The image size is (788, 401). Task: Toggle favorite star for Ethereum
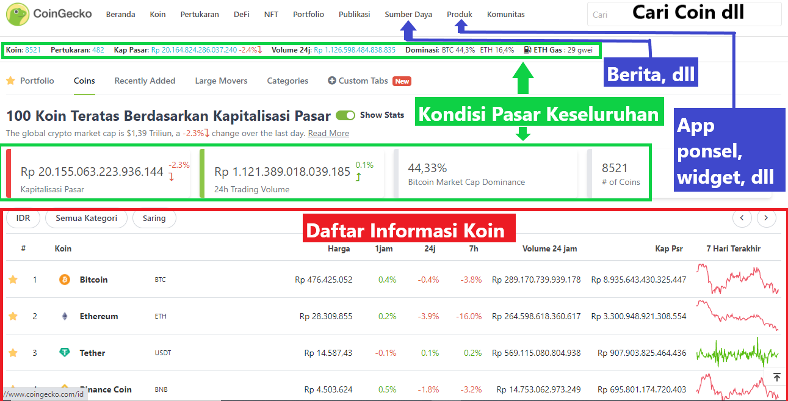click(13, 316)
